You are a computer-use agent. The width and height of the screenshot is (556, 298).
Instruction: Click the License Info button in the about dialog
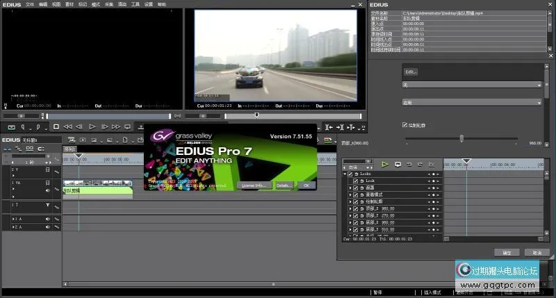tap(254, 185)
